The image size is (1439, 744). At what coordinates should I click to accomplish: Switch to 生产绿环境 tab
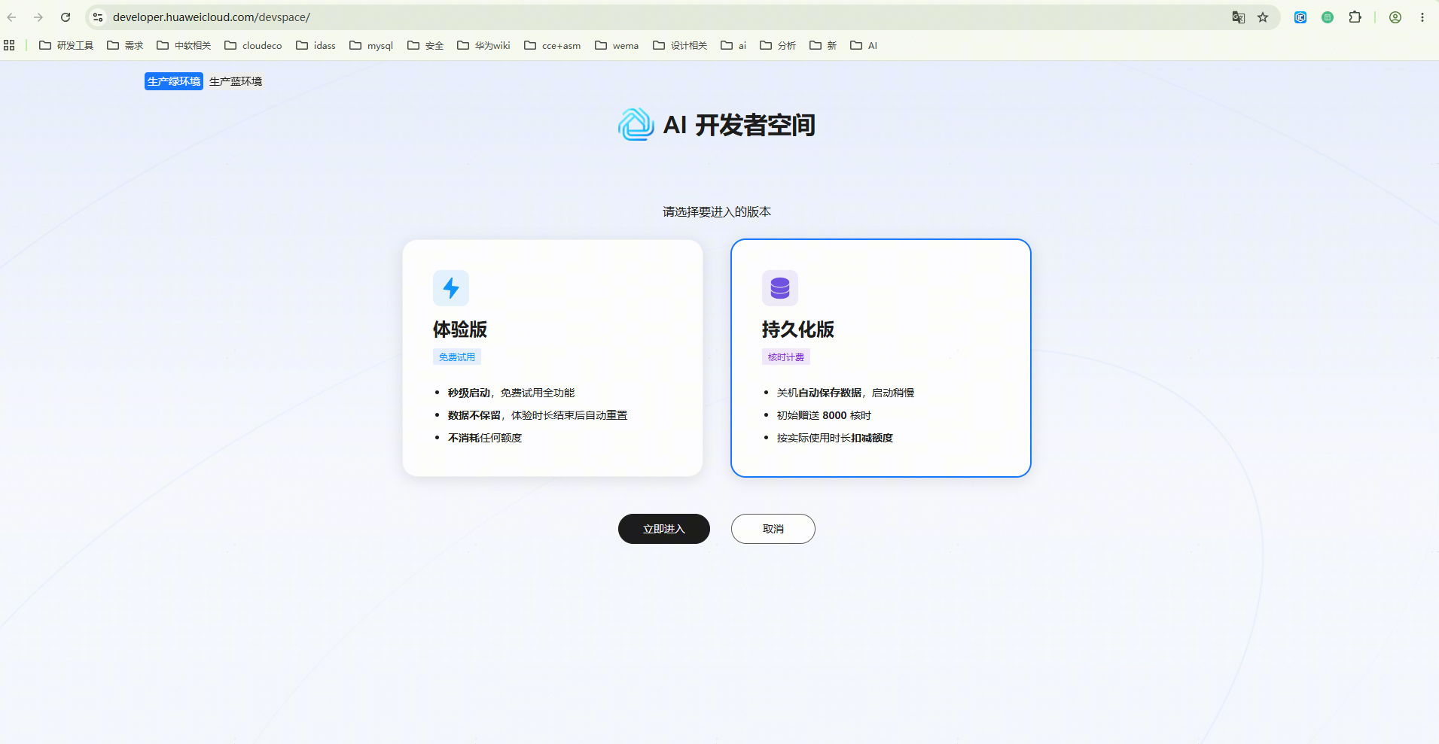click(174, 81)
